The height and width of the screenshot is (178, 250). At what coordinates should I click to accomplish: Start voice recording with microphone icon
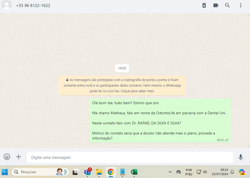241,157
